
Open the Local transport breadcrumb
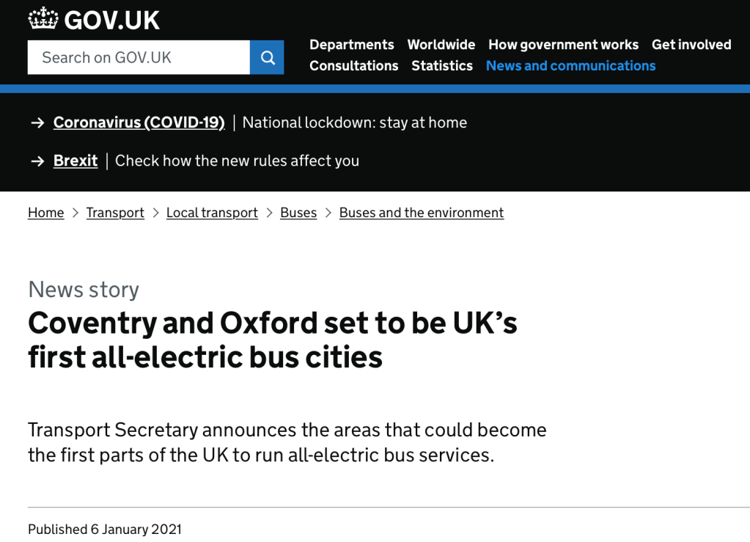click(x=212, y=213)
